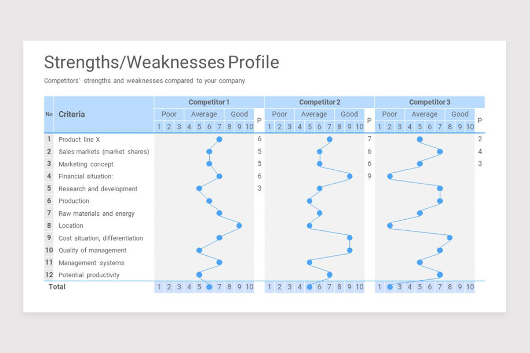
Task: Select the Sales markets (market shares) row
Action: coord(104,152)
